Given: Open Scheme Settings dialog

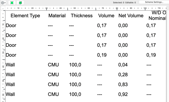Looking at the screenshot, I should [154, 2].
